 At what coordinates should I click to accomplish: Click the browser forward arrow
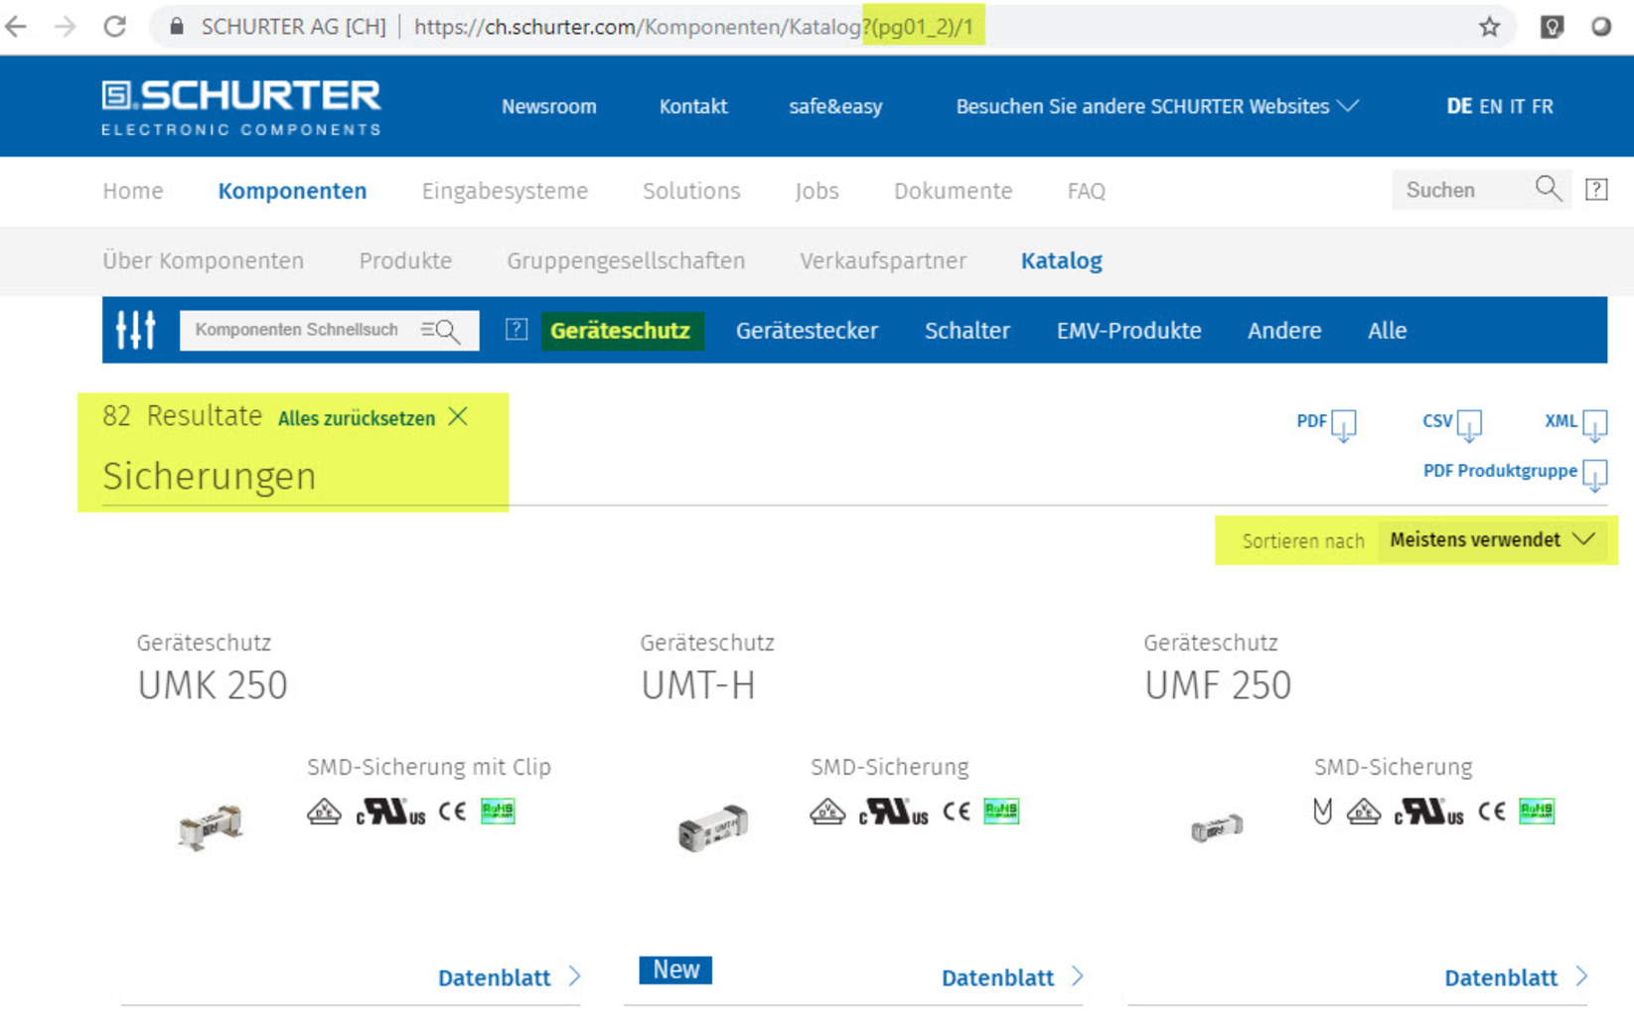tap(66, 27)
